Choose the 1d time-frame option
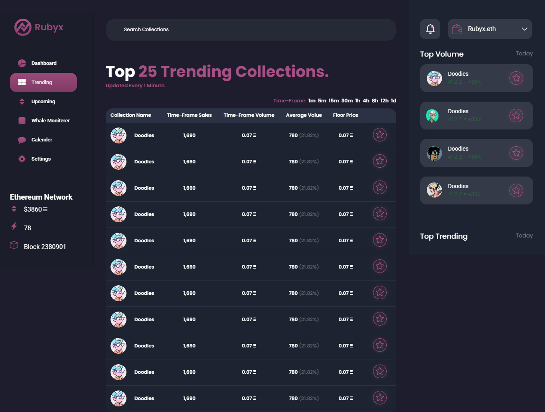The image size is (545, 412). (393, 100)
